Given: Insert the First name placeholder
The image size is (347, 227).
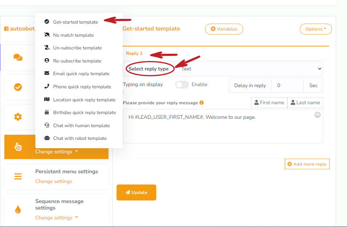Looking at the screenshot, I should (x=269, y=103).
